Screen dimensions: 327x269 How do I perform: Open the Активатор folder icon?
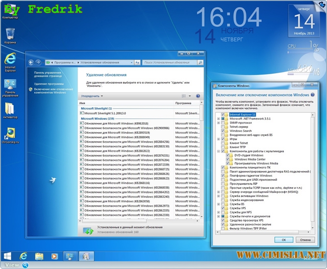point(10,111)
